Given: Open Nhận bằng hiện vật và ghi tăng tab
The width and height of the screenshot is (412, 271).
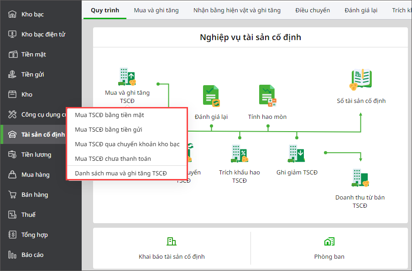Looking at the screenshot, I should [237, 10].
